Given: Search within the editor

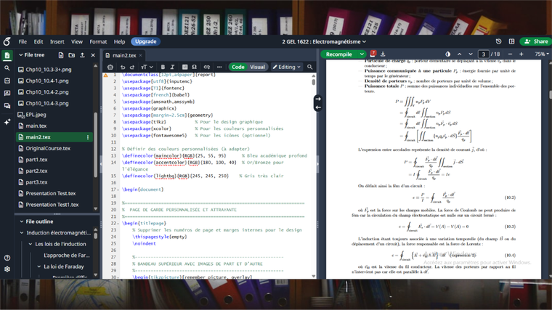Looking at the screenshot, I should (310, 67).
